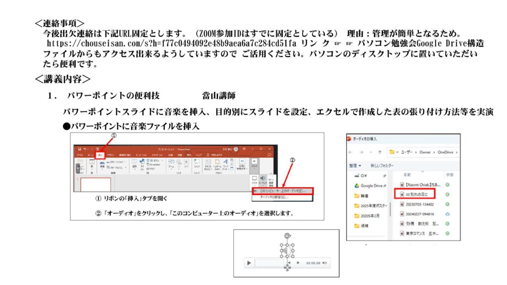The width and height of the screenshot is (507, 285).
Task: Go up one folder level arrow
Action: [x=380, y=152]
